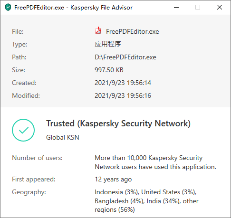Click the disabled maximize button
Image resolution: width=231 pixels, height=218 pixels.
pos(198,7)
